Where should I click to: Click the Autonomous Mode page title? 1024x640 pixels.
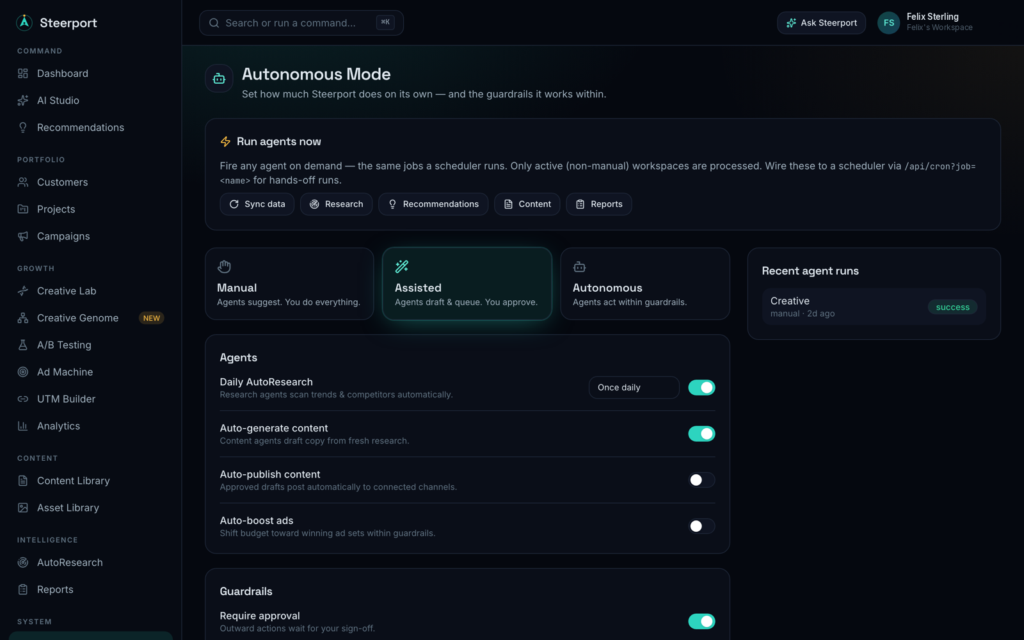(316, 74)
